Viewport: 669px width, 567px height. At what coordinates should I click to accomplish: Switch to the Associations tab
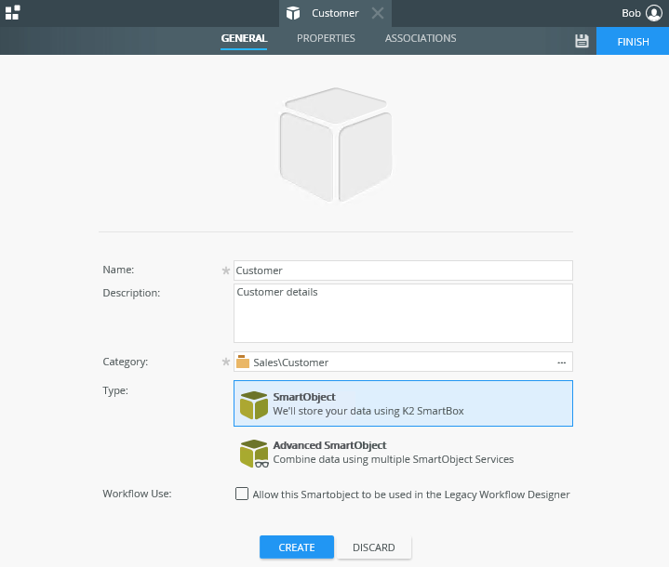(421, 39)
